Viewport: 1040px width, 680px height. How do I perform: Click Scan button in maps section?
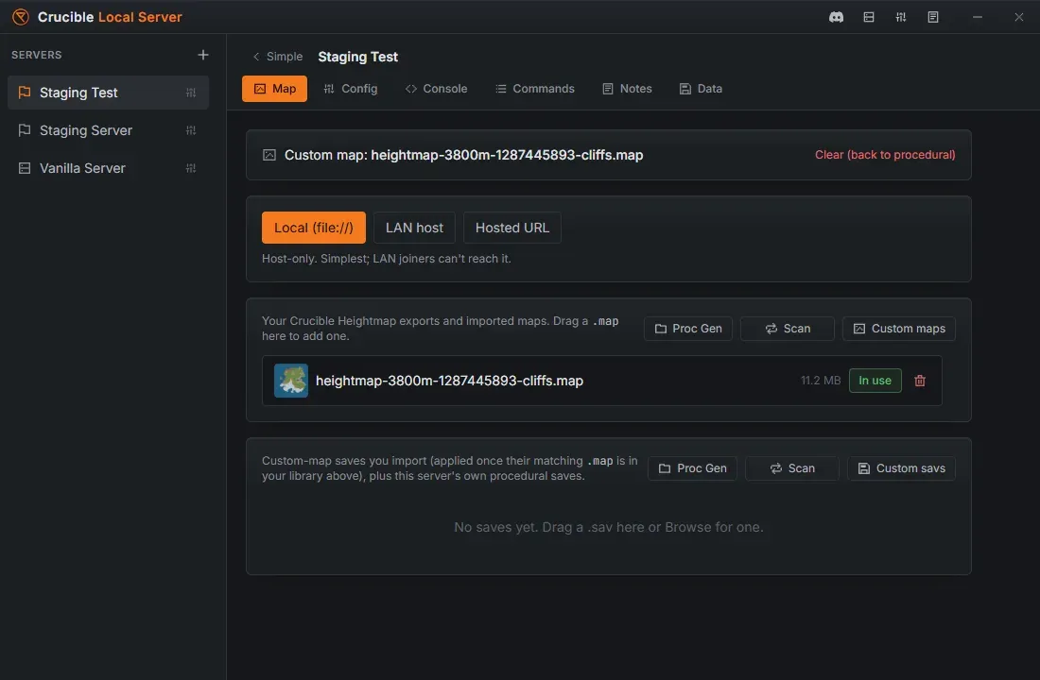788,329
